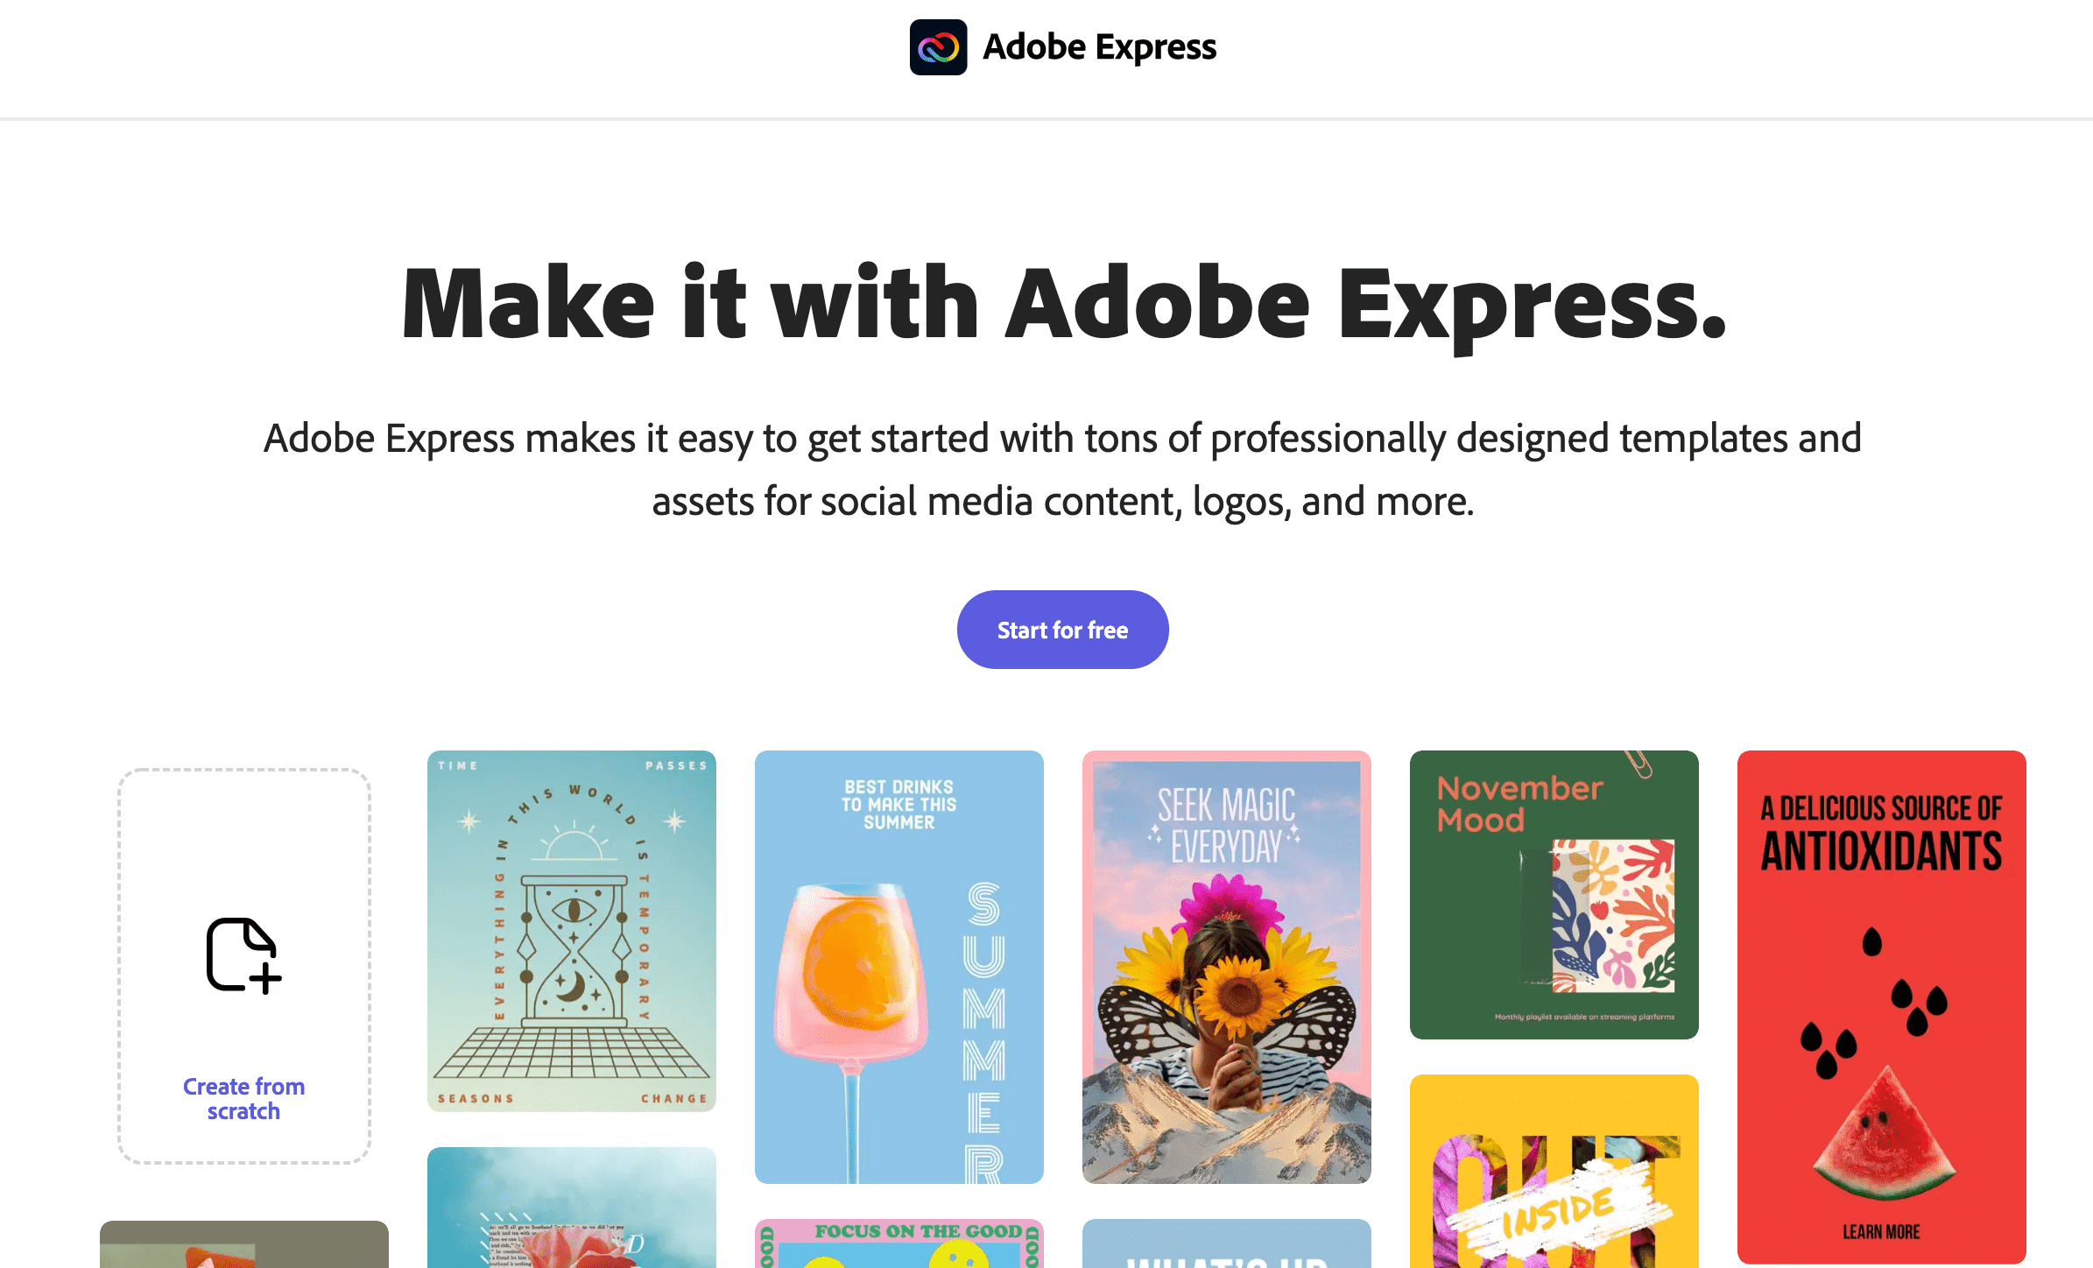Pick the Antioxidants watermelon template
This screenshot has width=2093, height=1268.
1882,1006
